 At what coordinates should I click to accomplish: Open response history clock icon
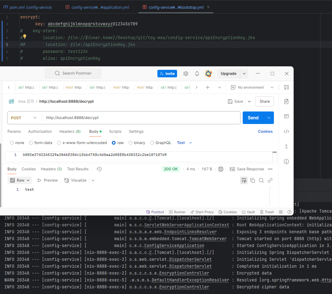99,169
